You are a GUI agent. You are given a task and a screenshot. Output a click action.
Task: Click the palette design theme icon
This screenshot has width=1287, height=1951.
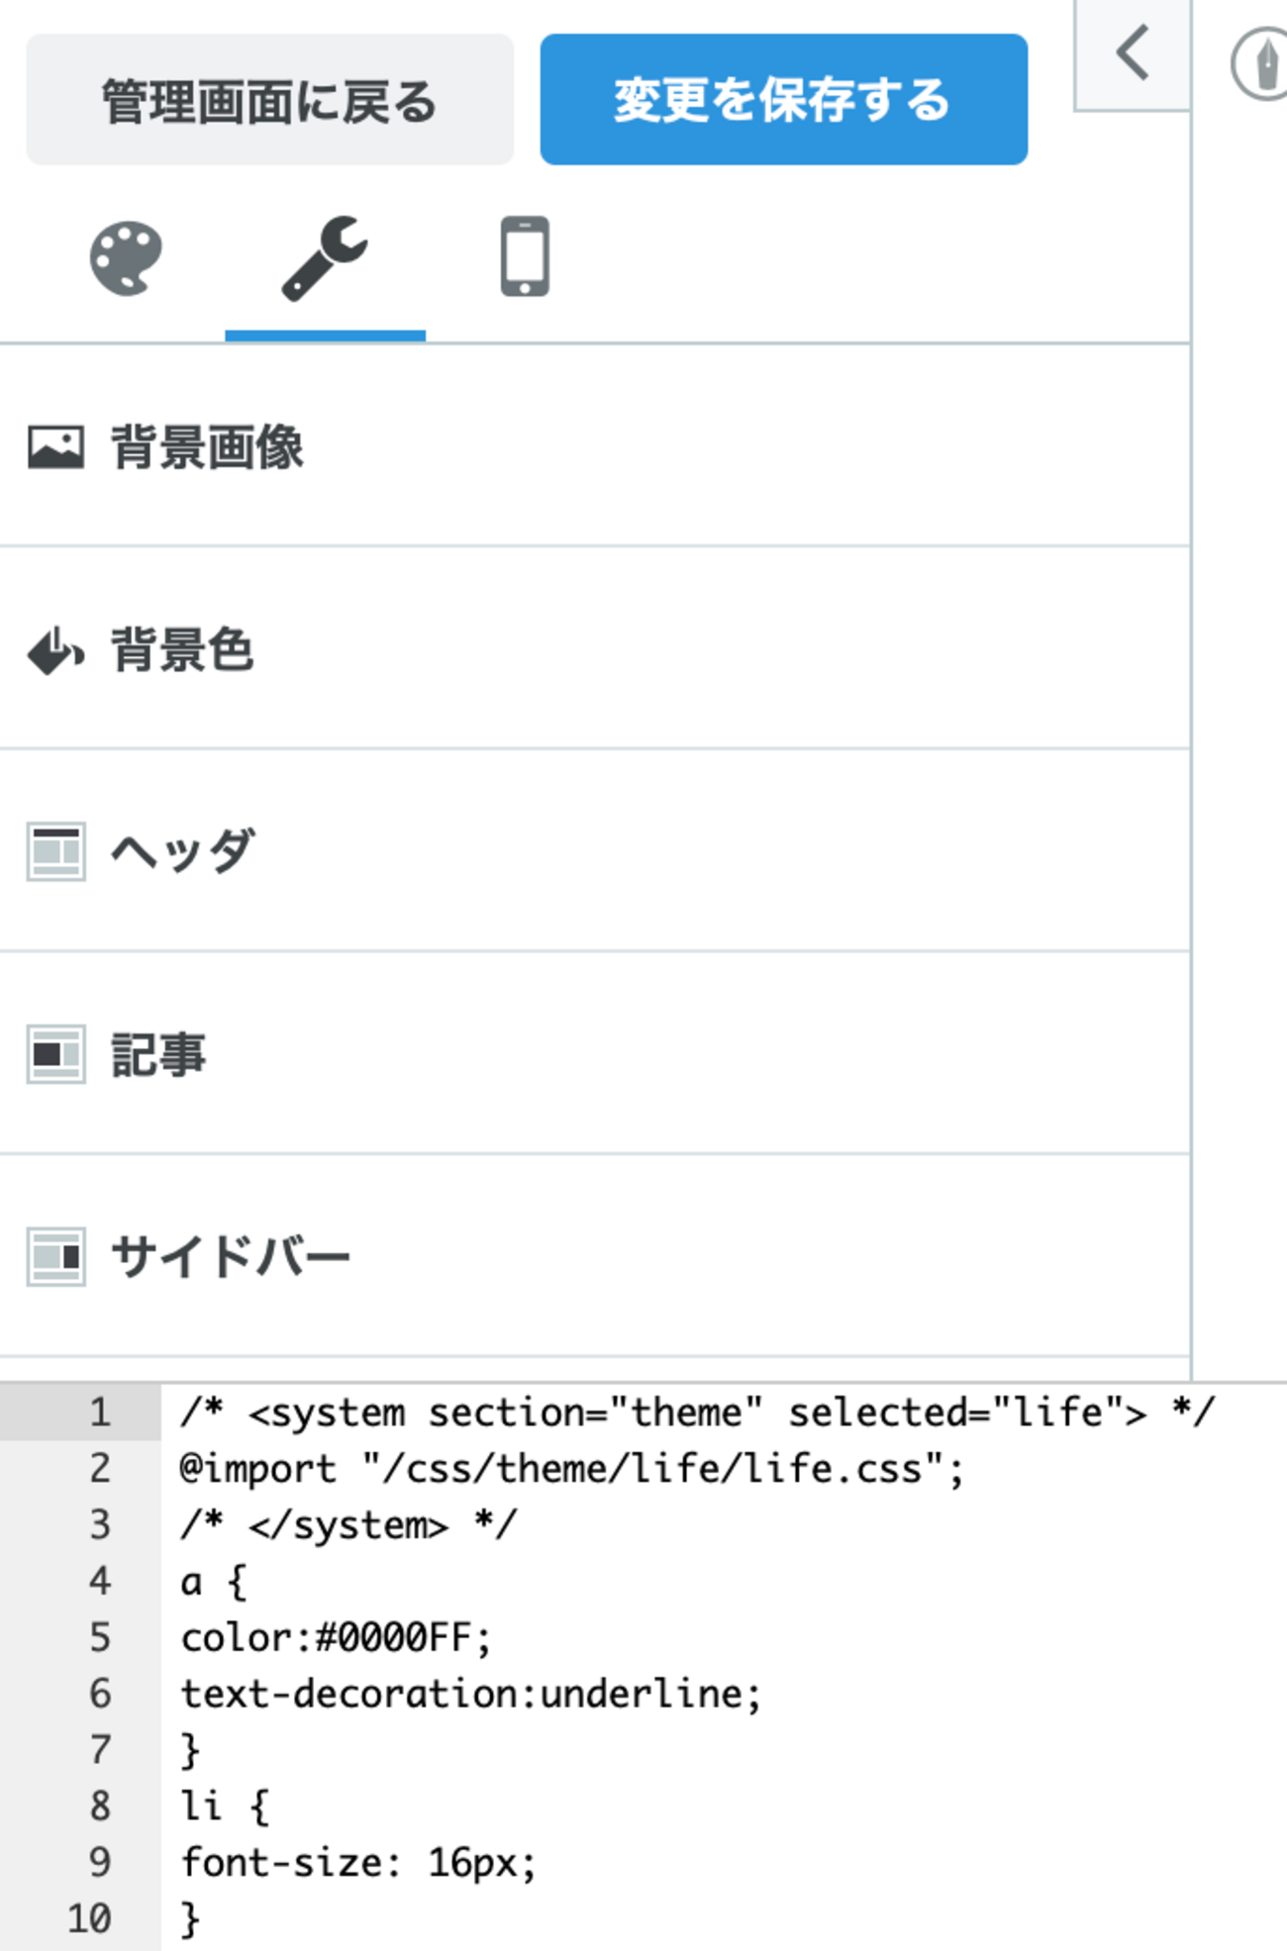coord(126,258)
